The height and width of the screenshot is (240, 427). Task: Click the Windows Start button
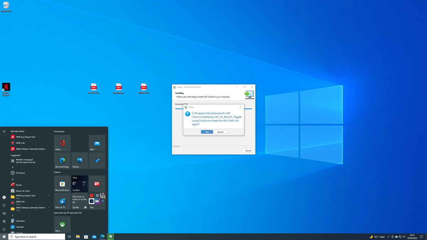(x=4, y=236)
